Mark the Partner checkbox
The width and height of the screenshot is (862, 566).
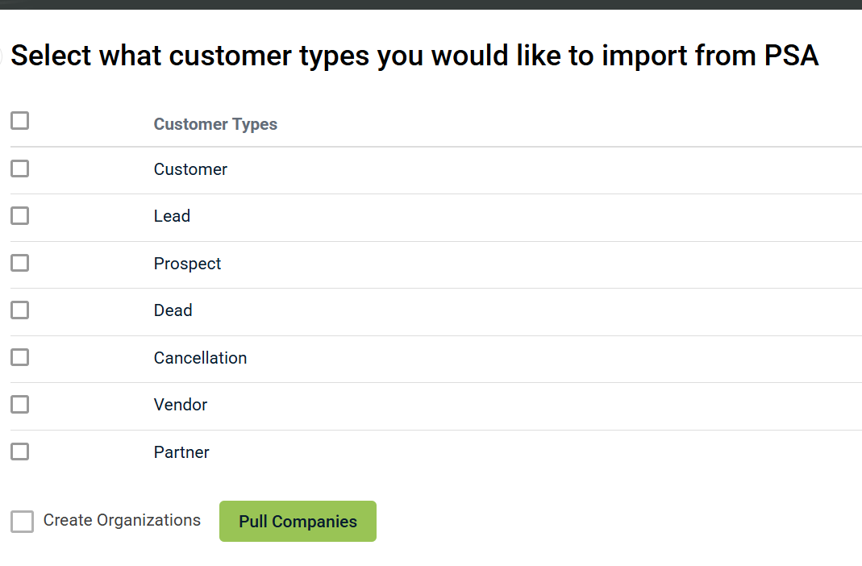20,452
